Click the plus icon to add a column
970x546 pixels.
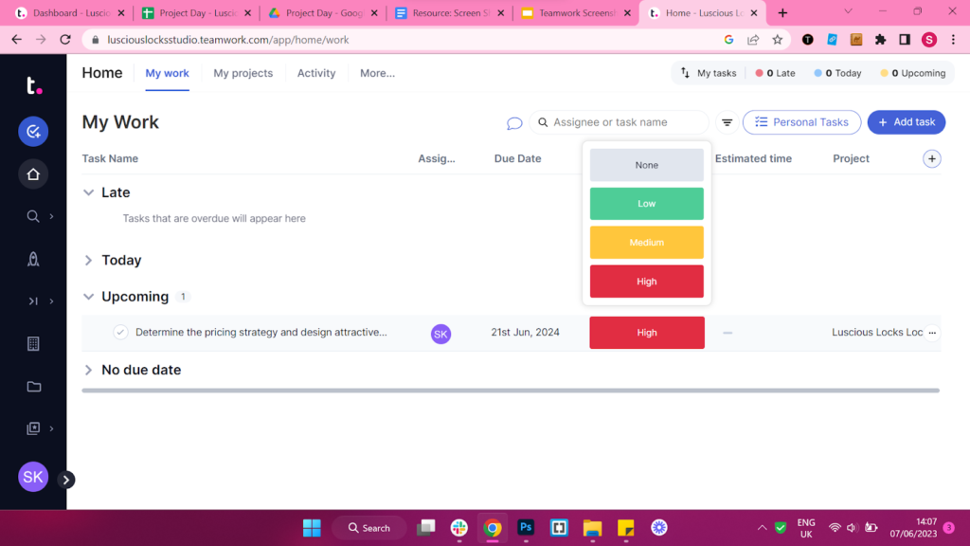[x=932, y=158]
